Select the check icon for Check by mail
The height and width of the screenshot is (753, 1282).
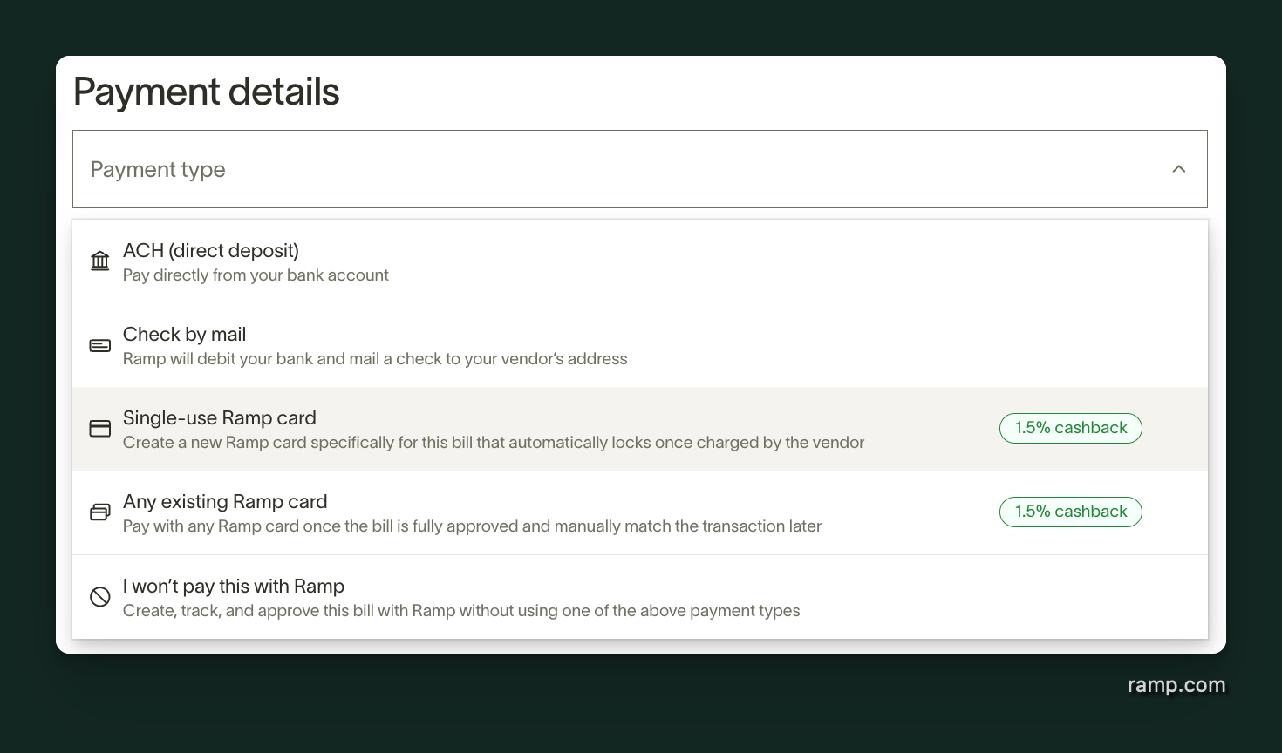tap(99, 345)
